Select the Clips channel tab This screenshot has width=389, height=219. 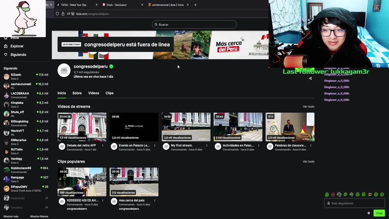(109, 93)
